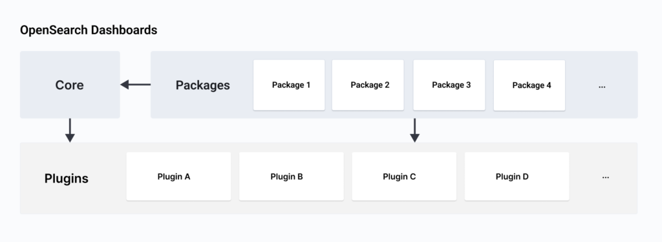Choose the Plugin D box
Viewport: 662px width, 242px height.
517,176
